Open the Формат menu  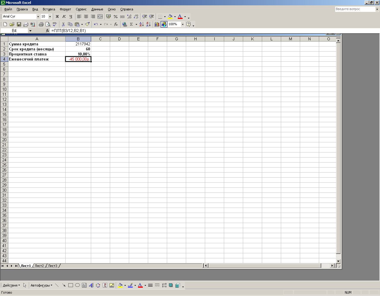pos(65,9)
